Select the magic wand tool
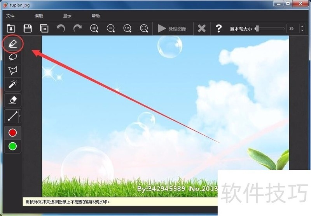The image size is (311, 216). 13,84
